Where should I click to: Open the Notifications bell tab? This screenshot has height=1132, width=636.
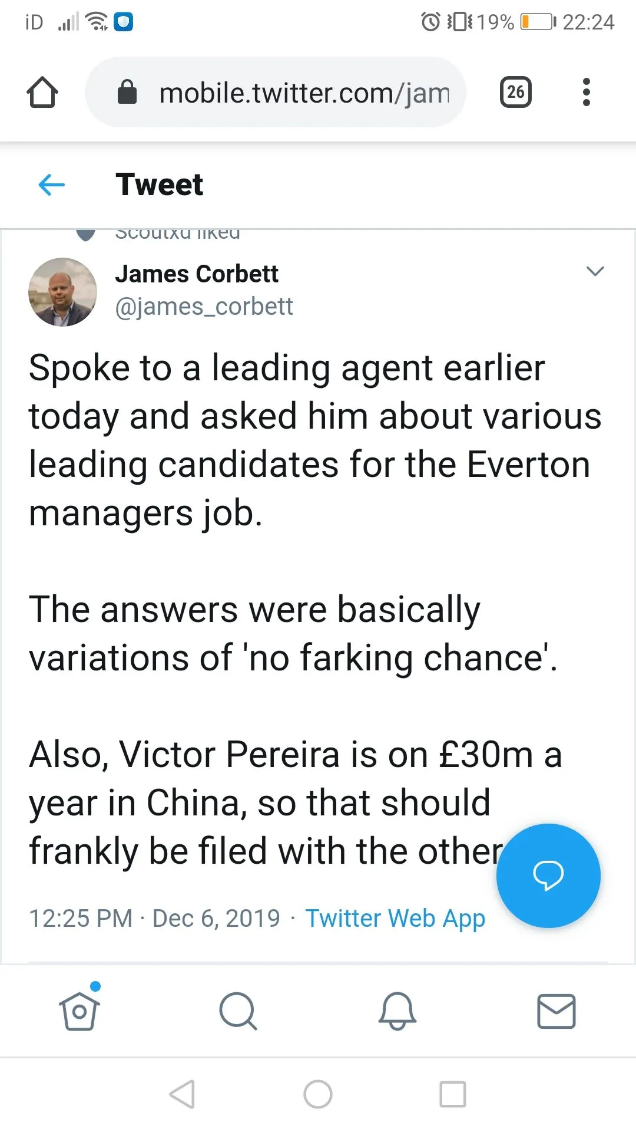point(397,1011)
